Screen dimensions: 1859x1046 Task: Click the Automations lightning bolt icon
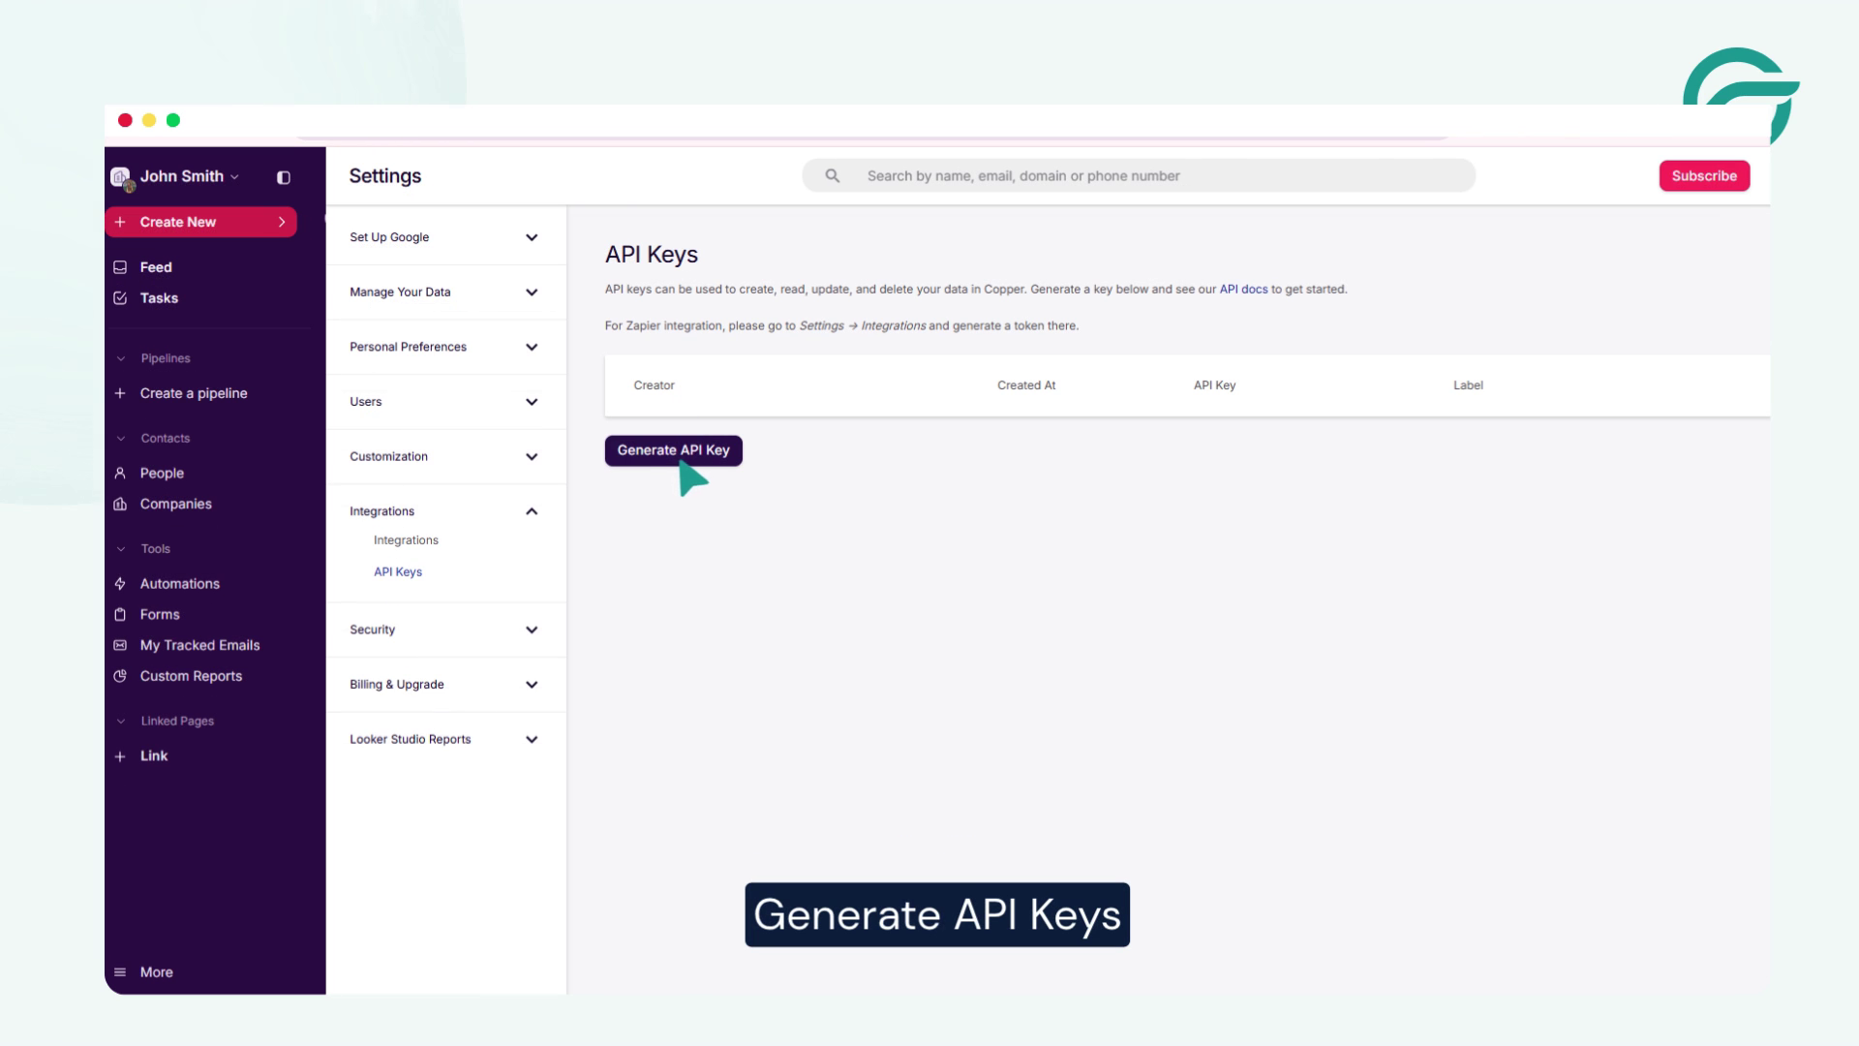coord(120,584)
